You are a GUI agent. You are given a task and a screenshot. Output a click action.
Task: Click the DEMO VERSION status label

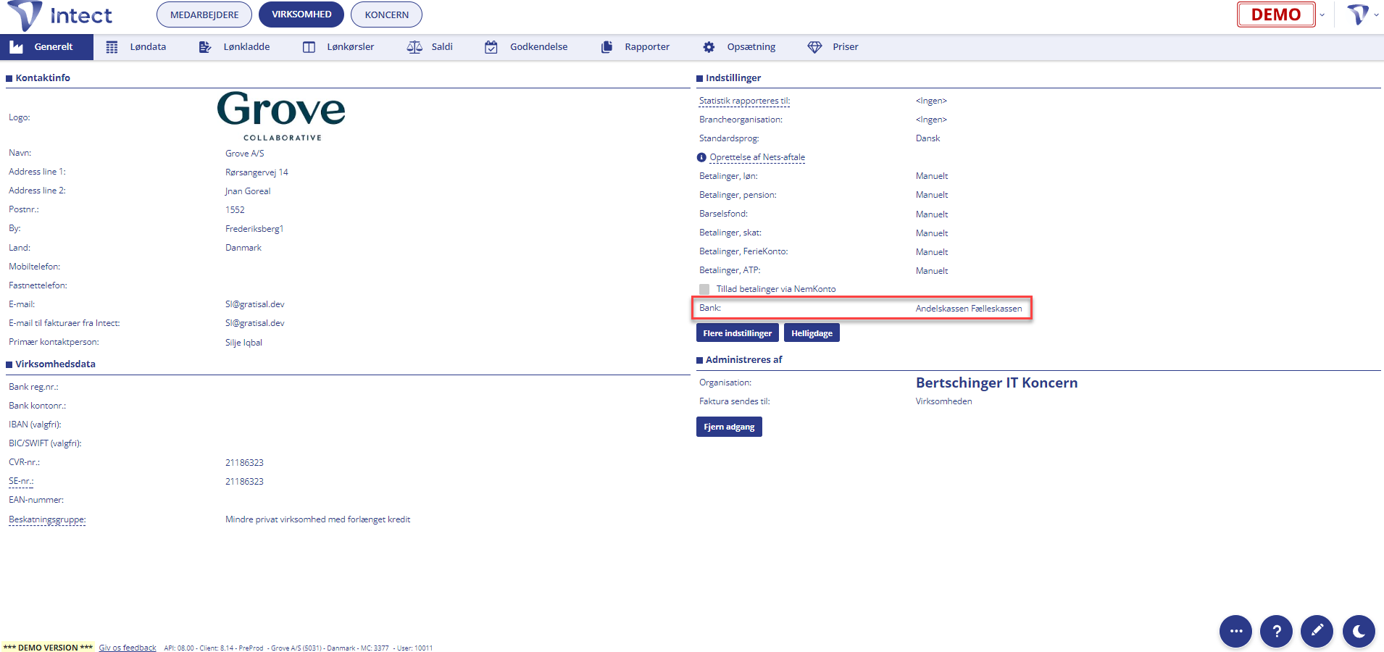[x=48, y=648]
